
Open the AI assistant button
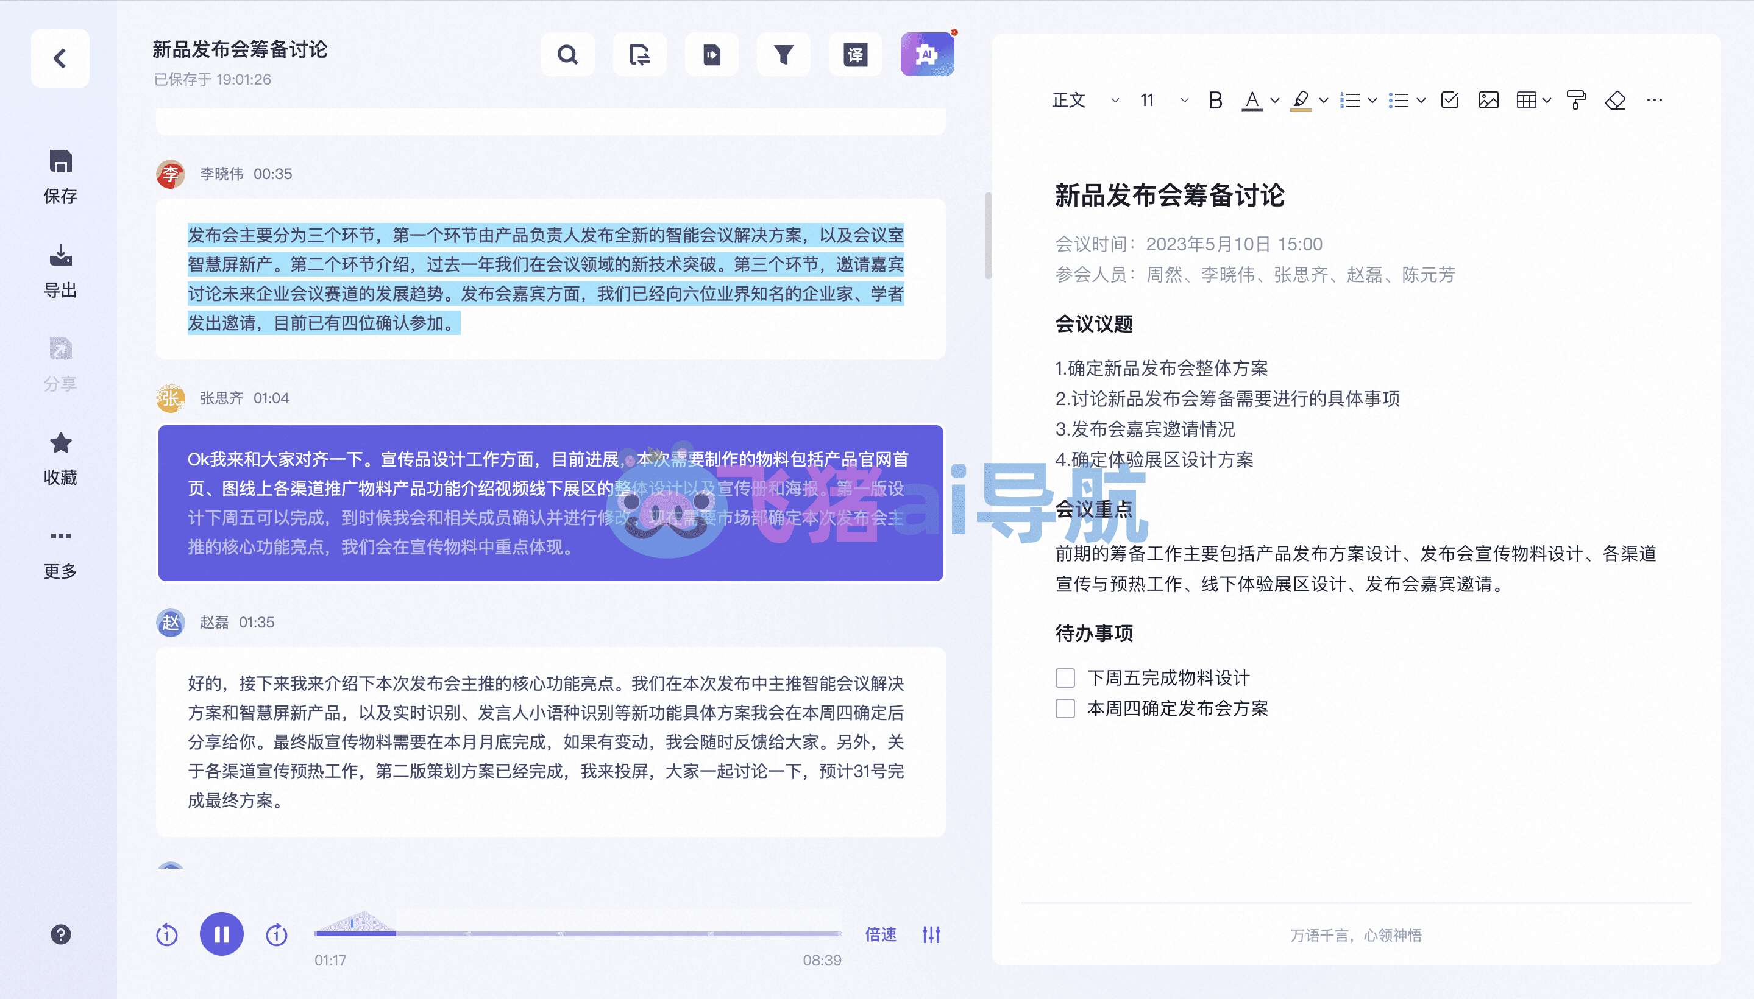(x=928, y=54)
